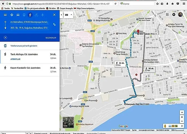Viewport: 187px width, 134px height.
Task: Switch to cycling directions icon
Action: (36, 15)
